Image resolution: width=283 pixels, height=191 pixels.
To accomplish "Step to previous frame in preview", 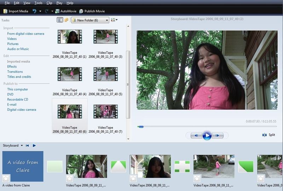I will click(196, 135).
